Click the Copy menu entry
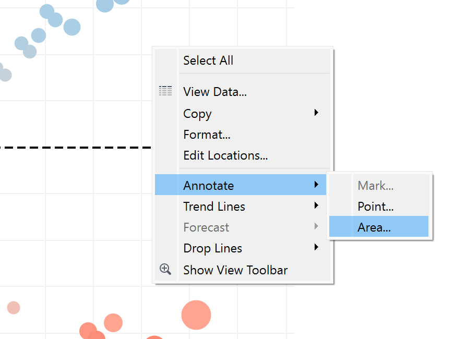 [197, 114]
